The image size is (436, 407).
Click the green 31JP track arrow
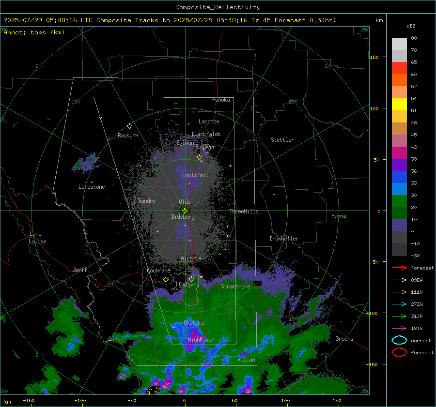pyautogui.click(x=399, y=316)
